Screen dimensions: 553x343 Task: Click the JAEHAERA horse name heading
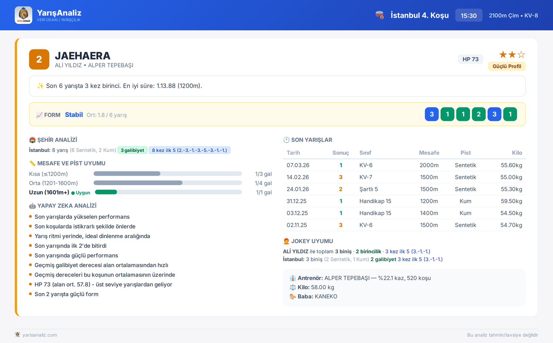(83, 56)
